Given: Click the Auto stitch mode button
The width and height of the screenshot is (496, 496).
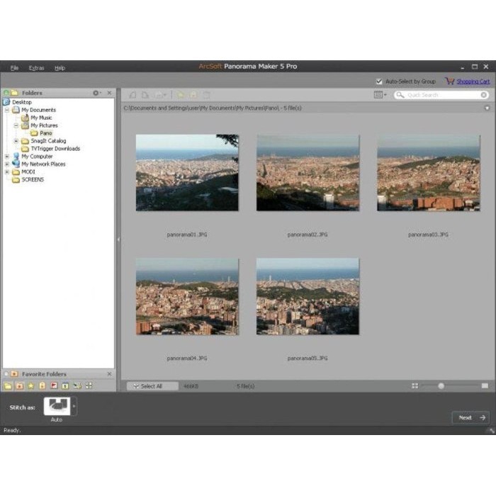Looking at the screenshot, I should click(57, 406).
